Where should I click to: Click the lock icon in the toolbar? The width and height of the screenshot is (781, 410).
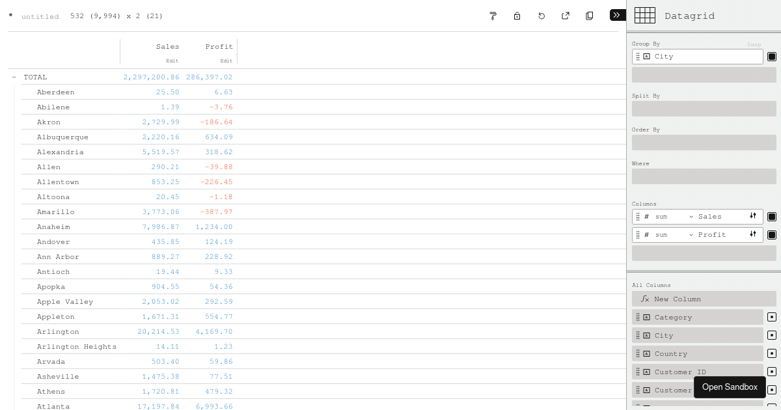[517, 16]
